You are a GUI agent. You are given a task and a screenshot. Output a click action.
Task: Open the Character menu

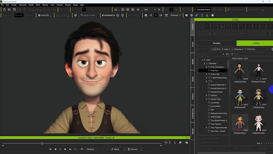(x=22, y=5)
